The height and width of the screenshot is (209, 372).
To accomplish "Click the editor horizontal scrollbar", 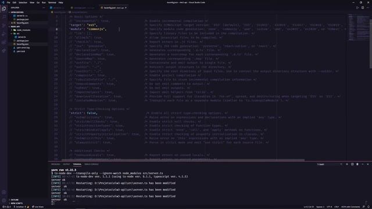I will point(183,160).
